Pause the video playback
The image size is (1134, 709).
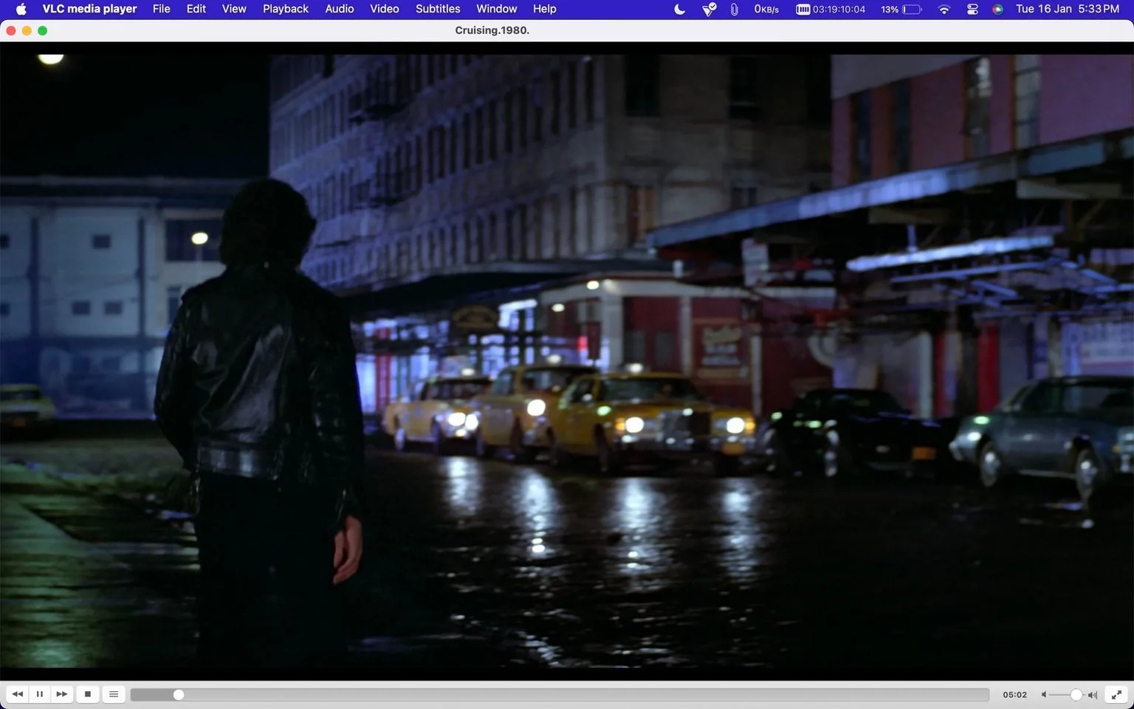(40, 694)
